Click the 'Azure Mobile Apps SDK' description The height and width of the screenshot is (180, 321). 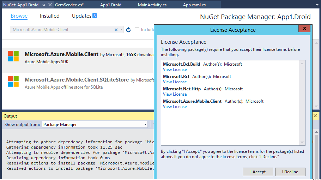47,62
